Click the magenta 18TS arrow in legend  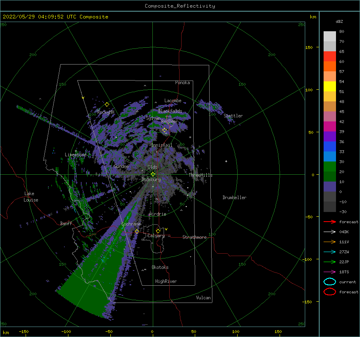(x=330, y=272)
